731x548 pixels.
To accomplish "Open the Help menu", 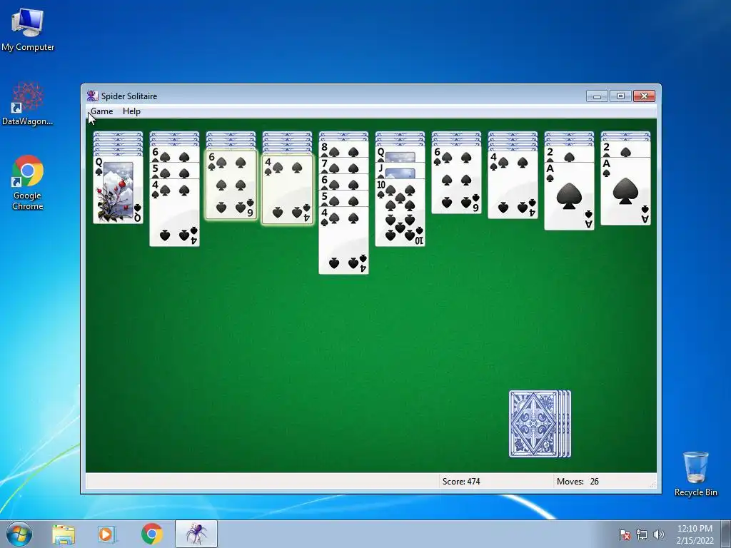I will pyautogui.click(x=131, y=111).
